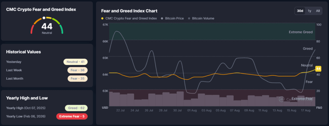Image resolution: width=329 pixels, height=126 pixels.
Task: Click the yellow legend dot for Fear and Greed Index
Action: (x=102, y=18)
